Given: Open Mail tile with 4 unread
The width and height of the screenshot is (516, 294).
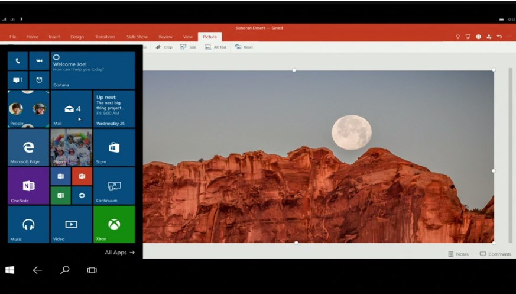Looking at the screenshot, I should pos(72,109).
